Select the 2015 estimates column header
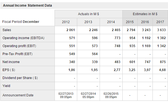168x103 pixels. (x=130, y=22)
